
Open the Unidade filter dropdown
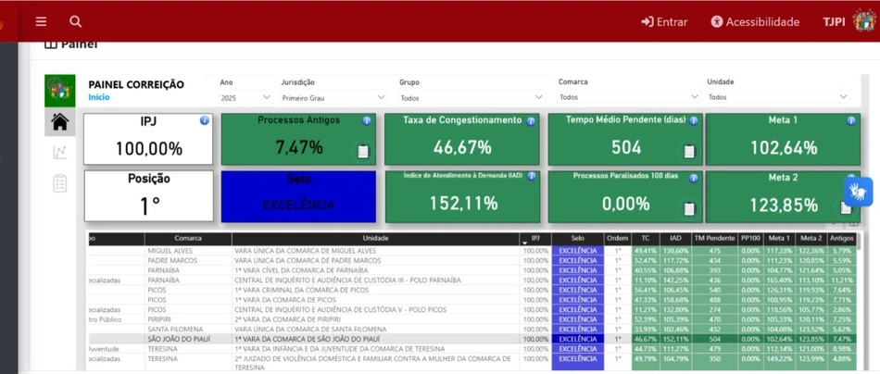pyautogui.click(x=778, y=97)
